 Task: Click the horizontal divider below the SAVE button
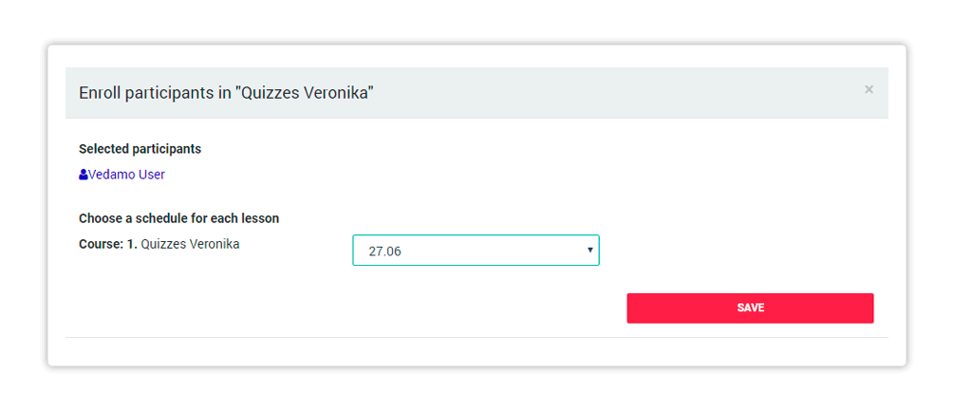tap(477, 337)
